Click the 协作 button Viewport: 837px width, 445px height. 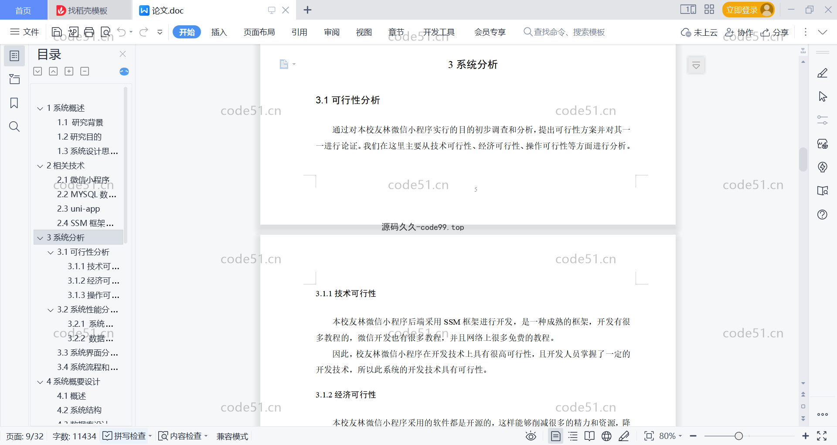[x=739, y=32]
